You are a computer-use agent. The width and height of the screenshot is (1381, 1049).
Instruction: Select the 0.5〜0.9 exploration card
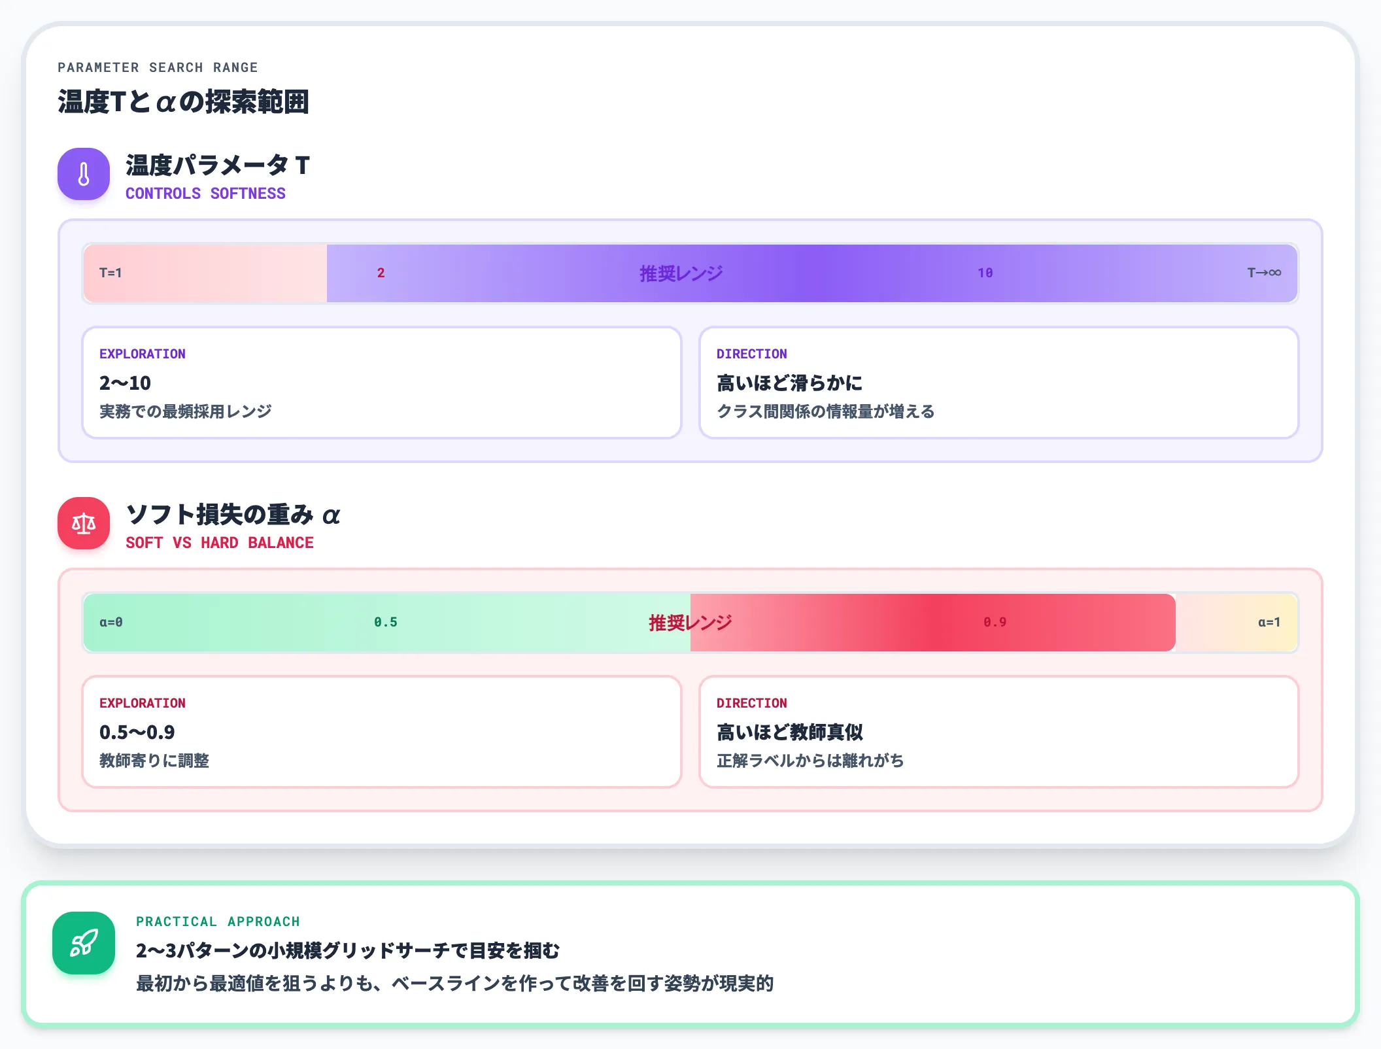click(382, 732)
